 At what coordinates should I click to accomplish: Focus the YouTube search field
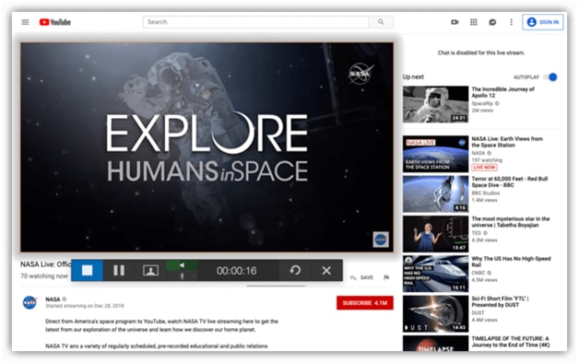tap(255, 22)
